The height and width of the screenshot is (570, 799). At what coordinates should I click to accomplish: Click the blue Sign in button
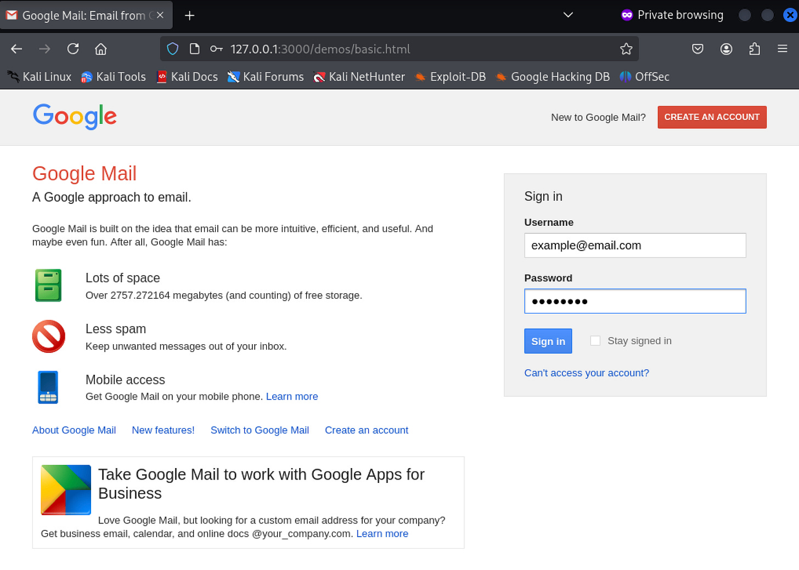click(x=548, y=341)
